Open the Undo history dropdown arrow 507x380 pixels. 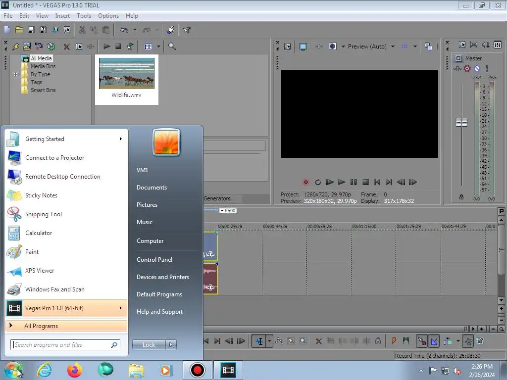135,30
